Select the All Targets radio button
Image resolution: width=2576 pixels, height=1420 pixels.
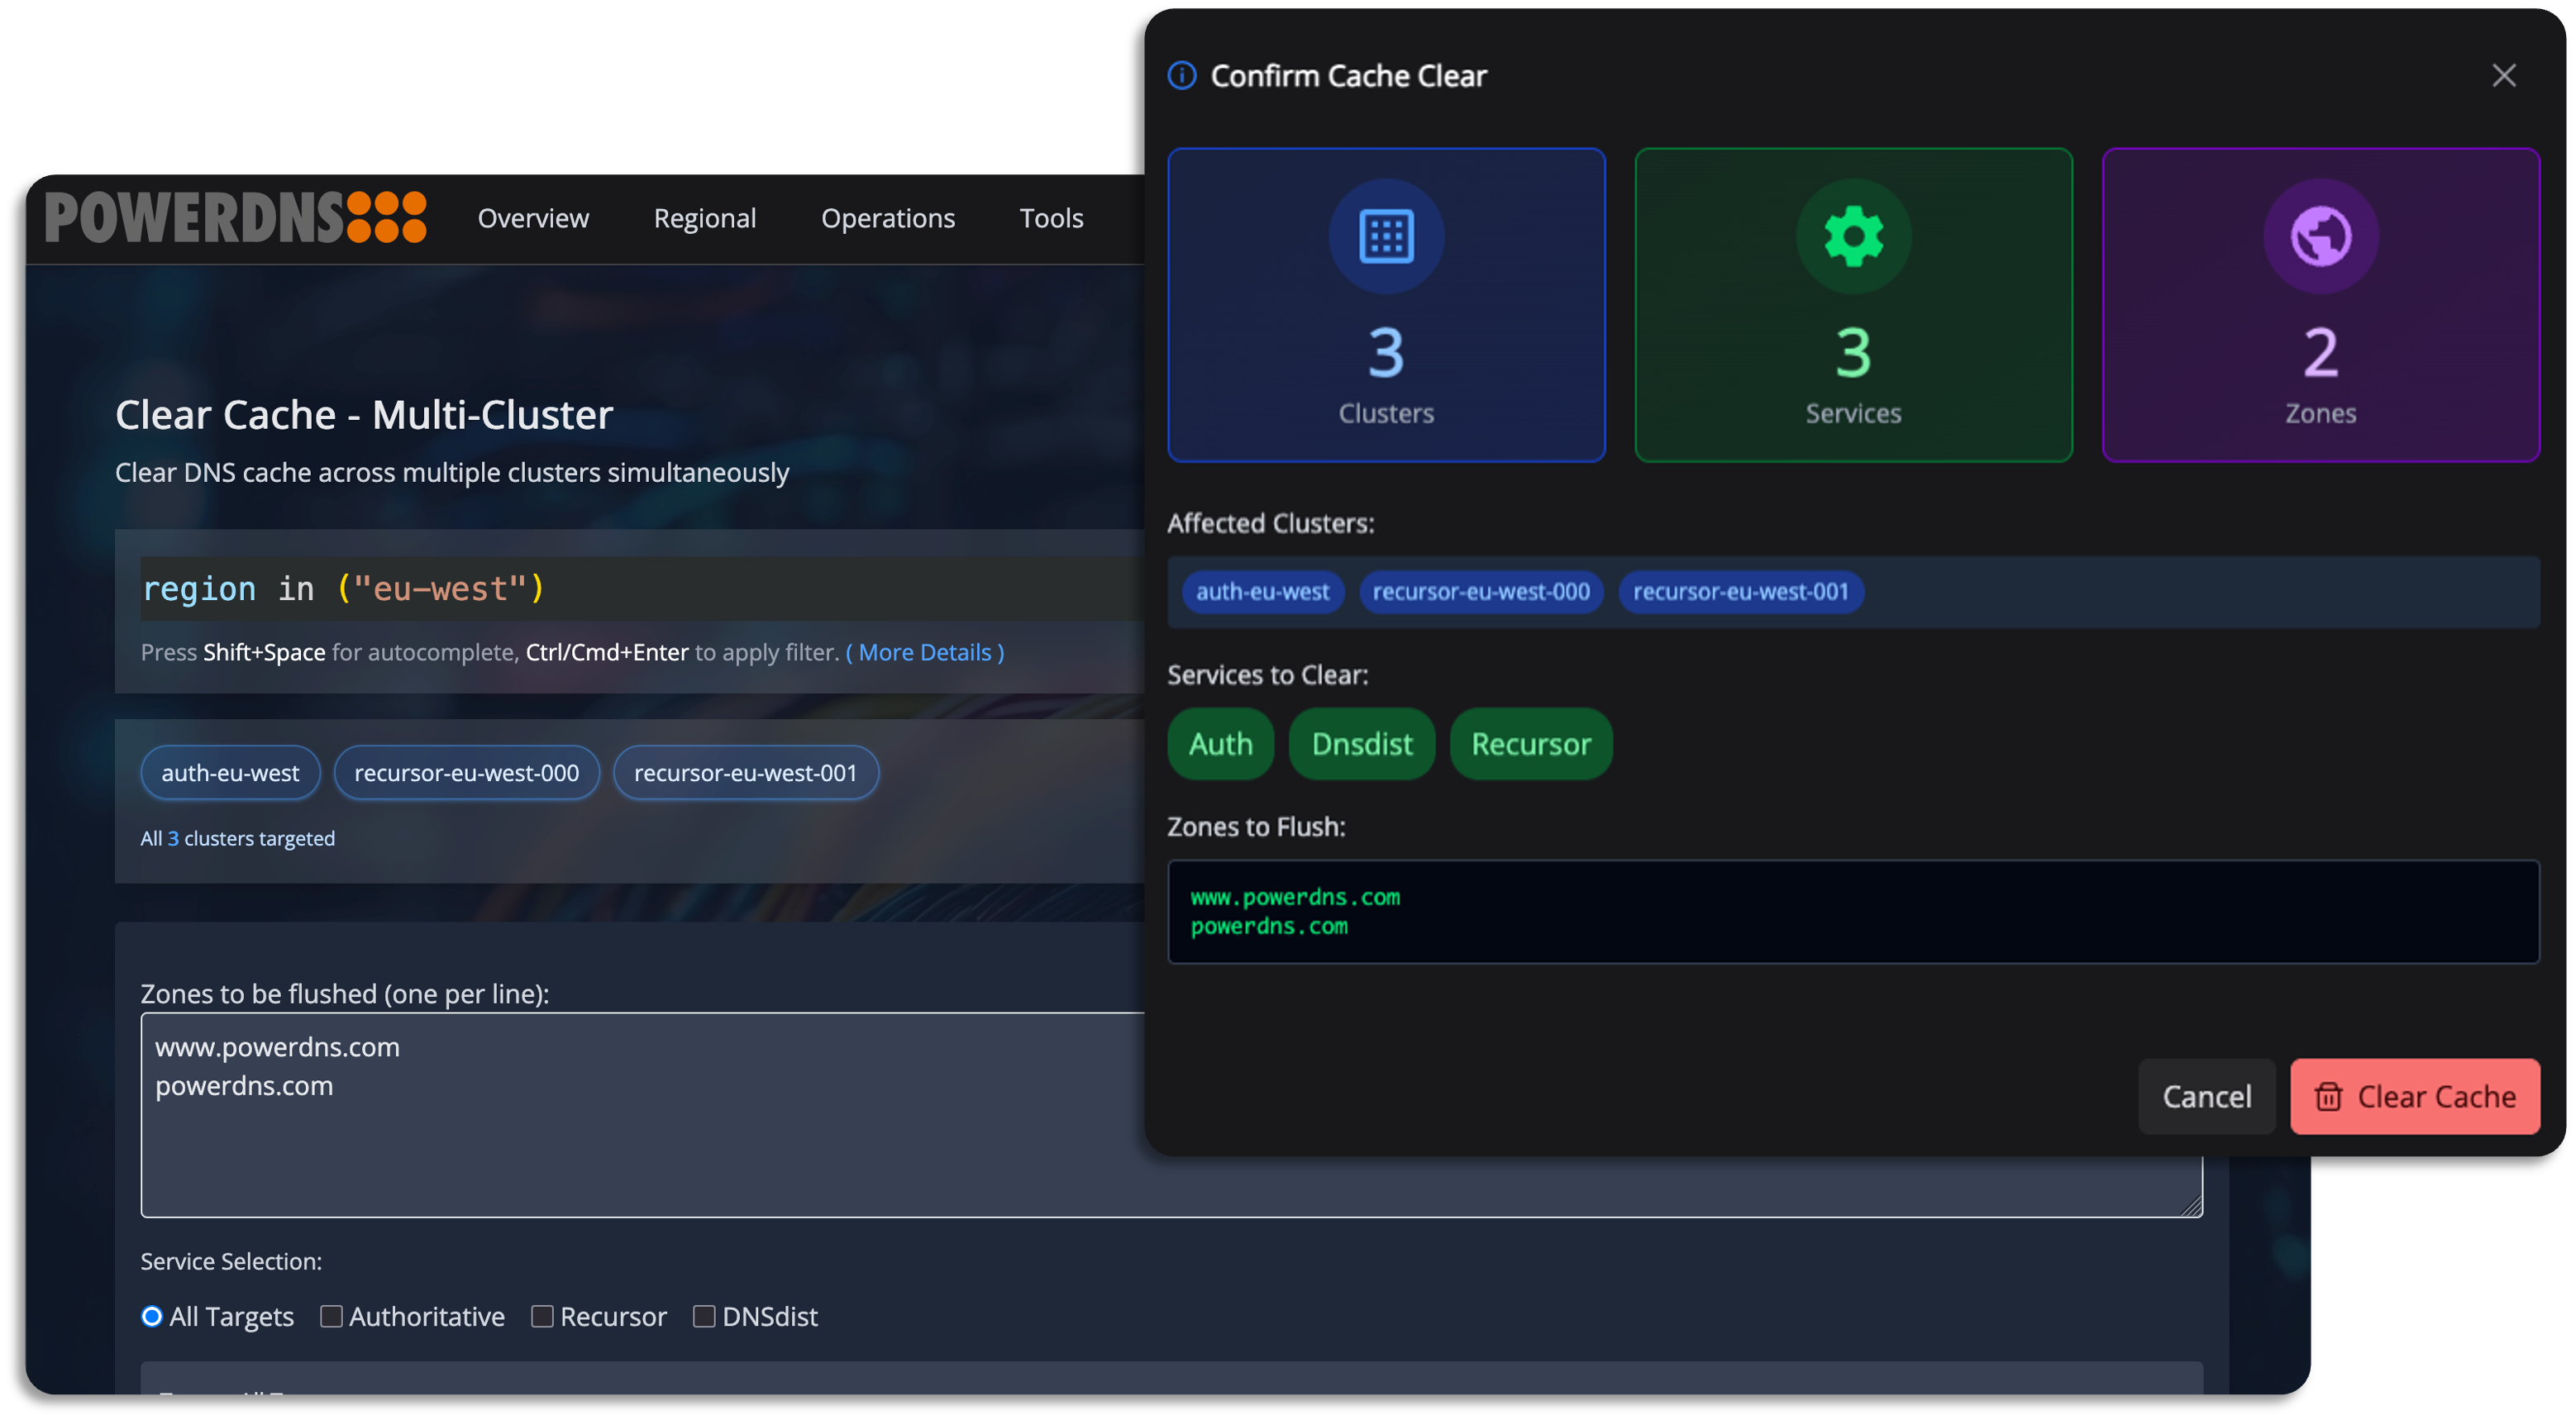tap(152, 1317)
